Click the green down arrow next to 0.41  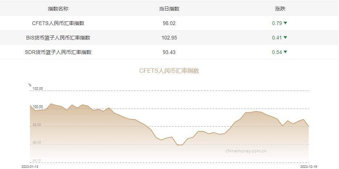[285, 37]
